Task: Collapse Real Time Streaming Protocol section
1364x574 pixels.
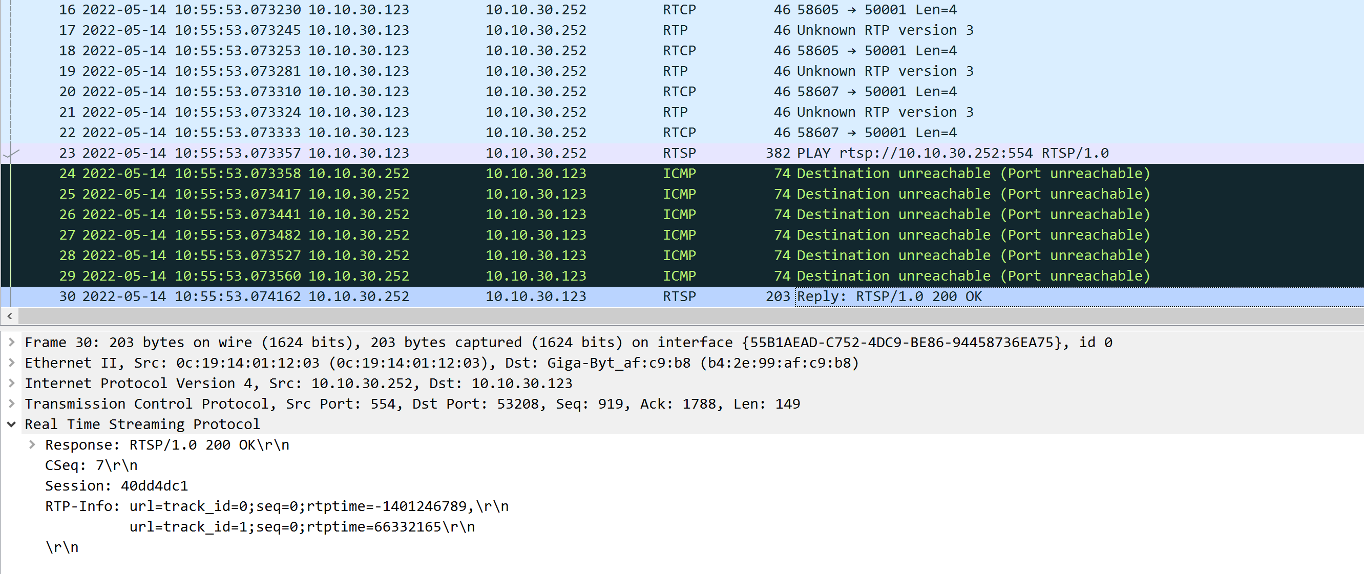Action: [x=11, y=424]
